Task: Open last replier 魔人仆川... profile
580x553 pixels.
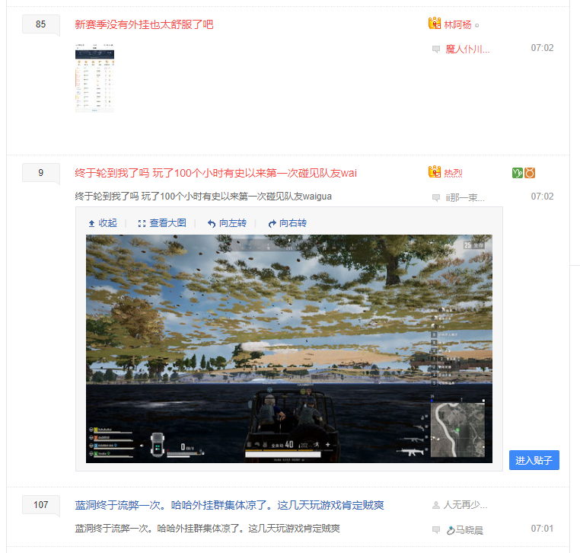Action: tap(467, 49)
